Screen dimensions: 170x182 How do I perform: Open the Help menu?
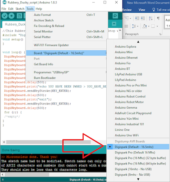pos(39,9)
